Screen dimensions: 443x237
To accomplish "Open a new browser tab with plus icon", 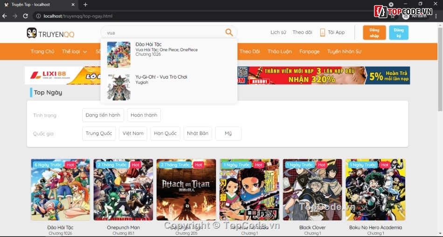I will 85,5.
